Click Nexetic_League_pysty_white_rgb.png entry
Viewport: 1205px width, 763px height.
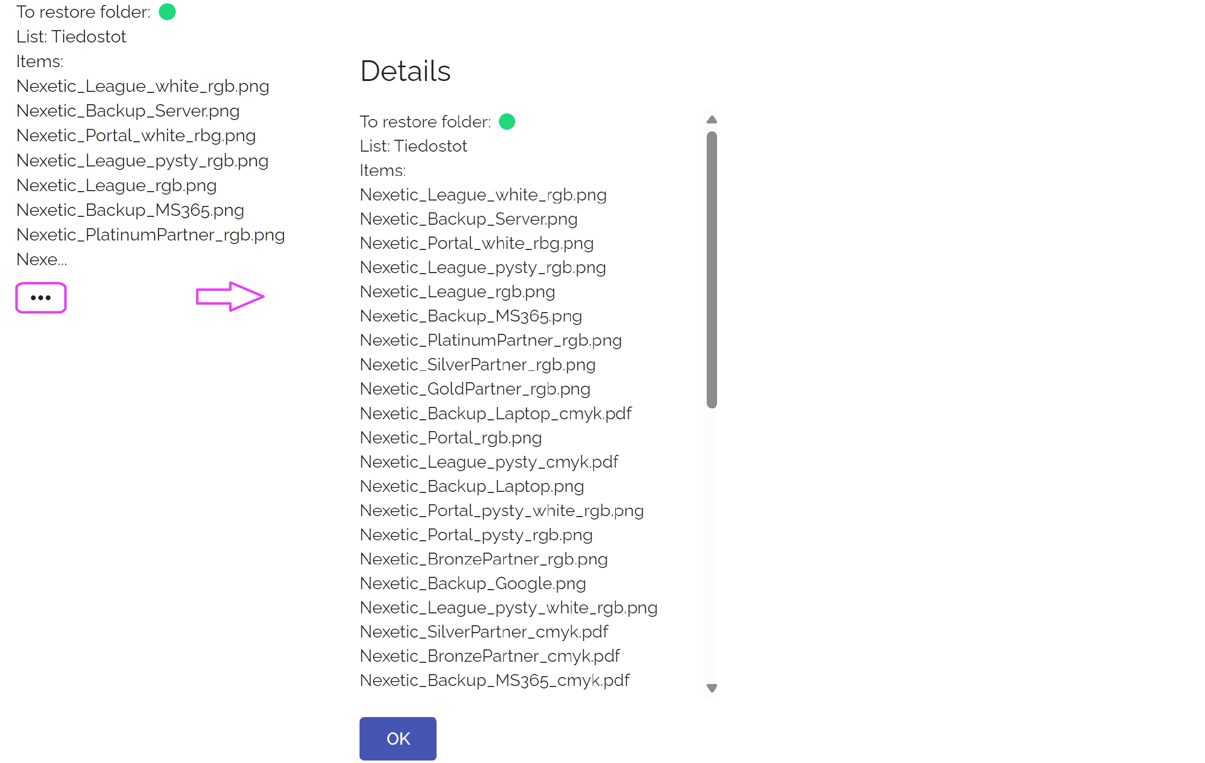pyautogui.click(x=509, y=608)
